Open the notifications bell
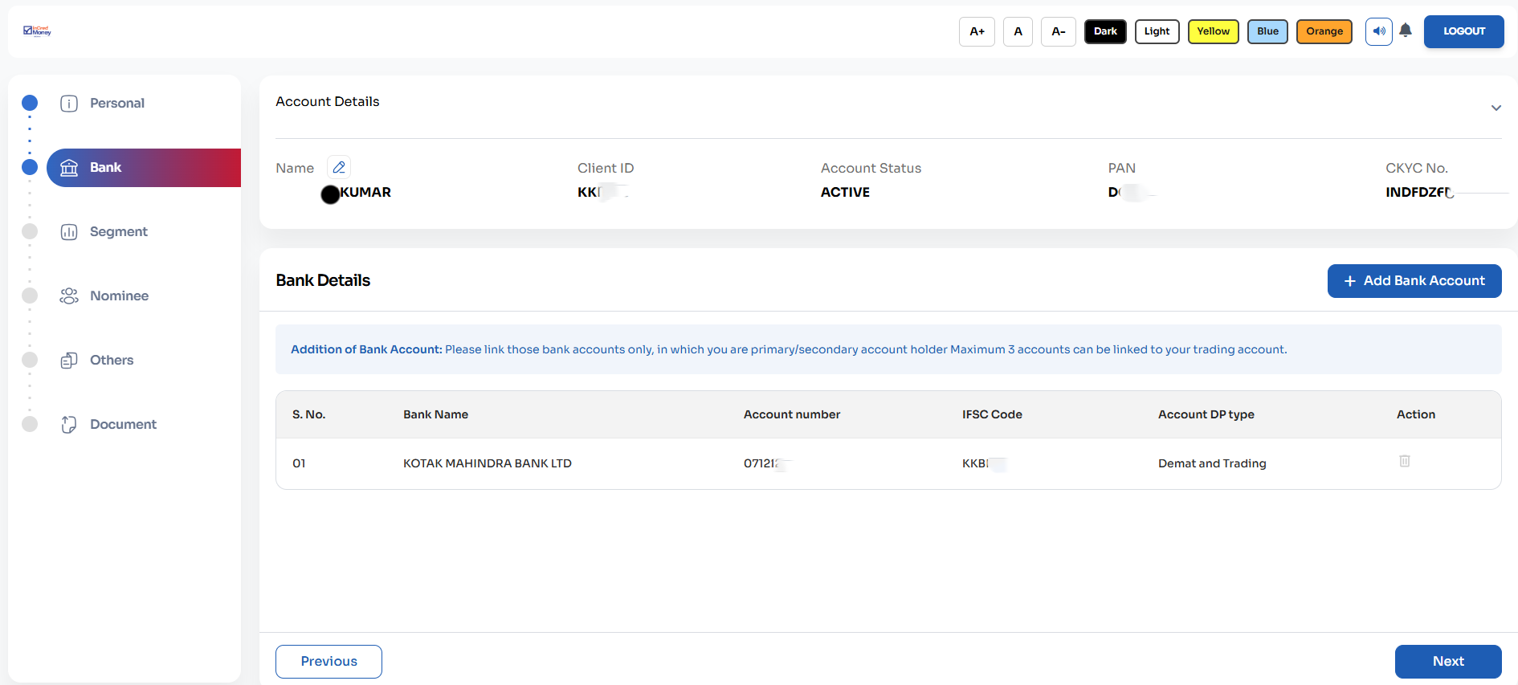The height and width of the screenshot is (685, 1518). point(1406,31)
